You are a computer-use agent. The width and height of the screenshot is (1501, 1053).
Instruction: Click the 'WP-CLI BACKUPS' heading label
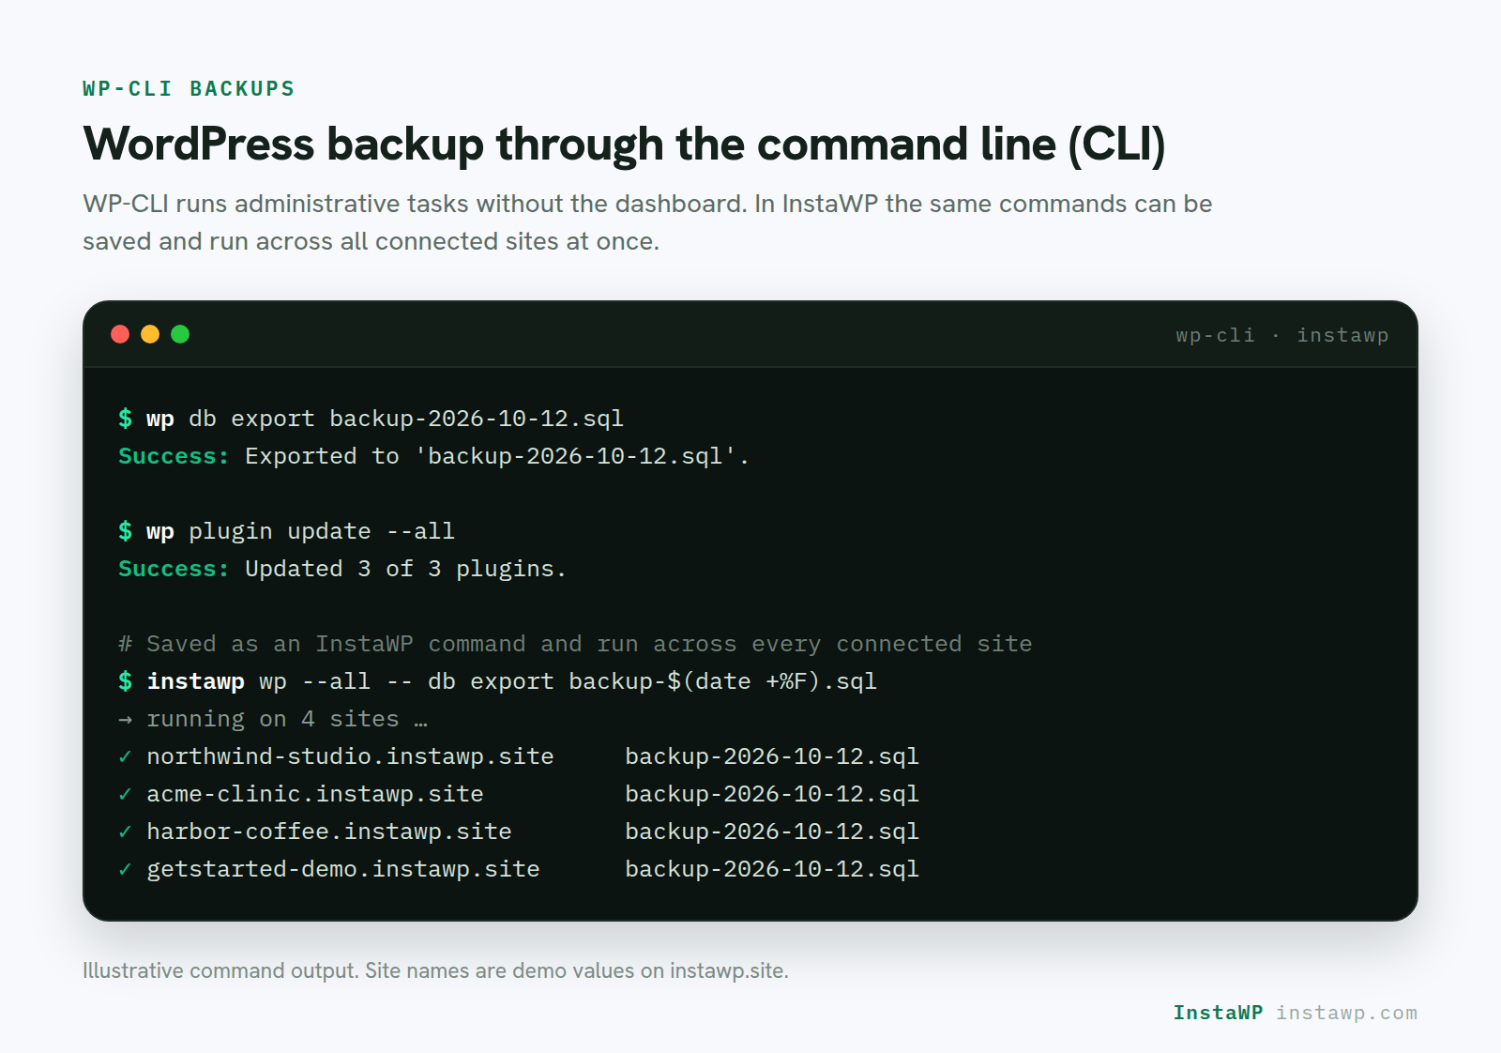[189, 88]
